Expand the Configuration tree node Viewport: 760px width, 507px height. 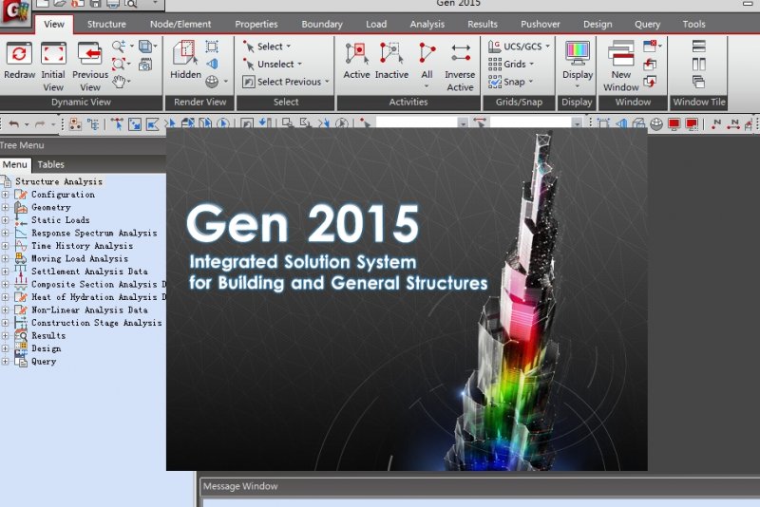(5, 195)
